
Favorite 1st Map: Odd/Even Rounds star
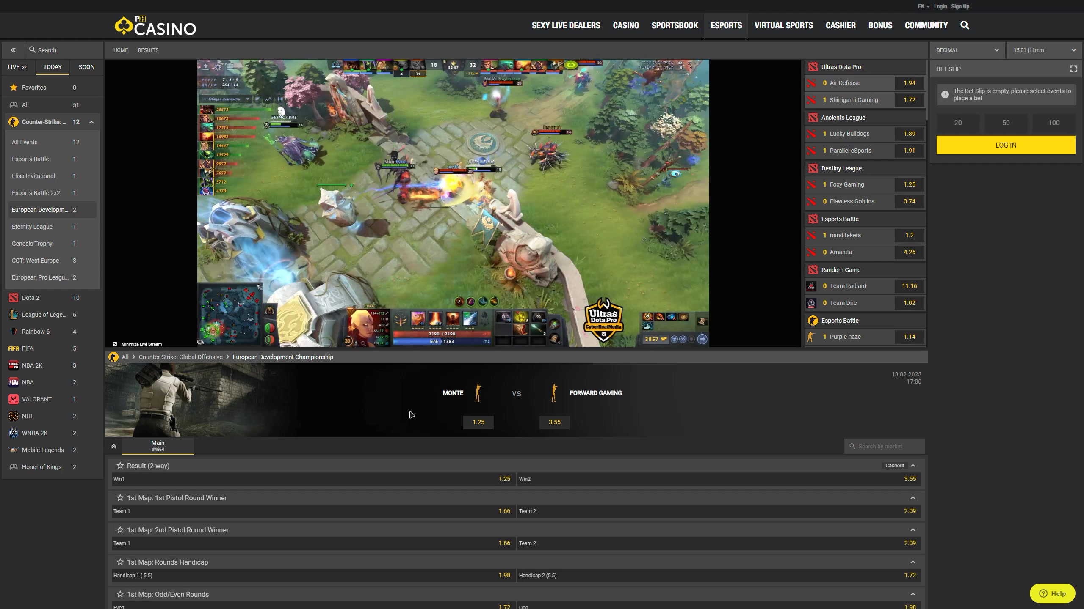pyautogui.click(x=120, y=594)
